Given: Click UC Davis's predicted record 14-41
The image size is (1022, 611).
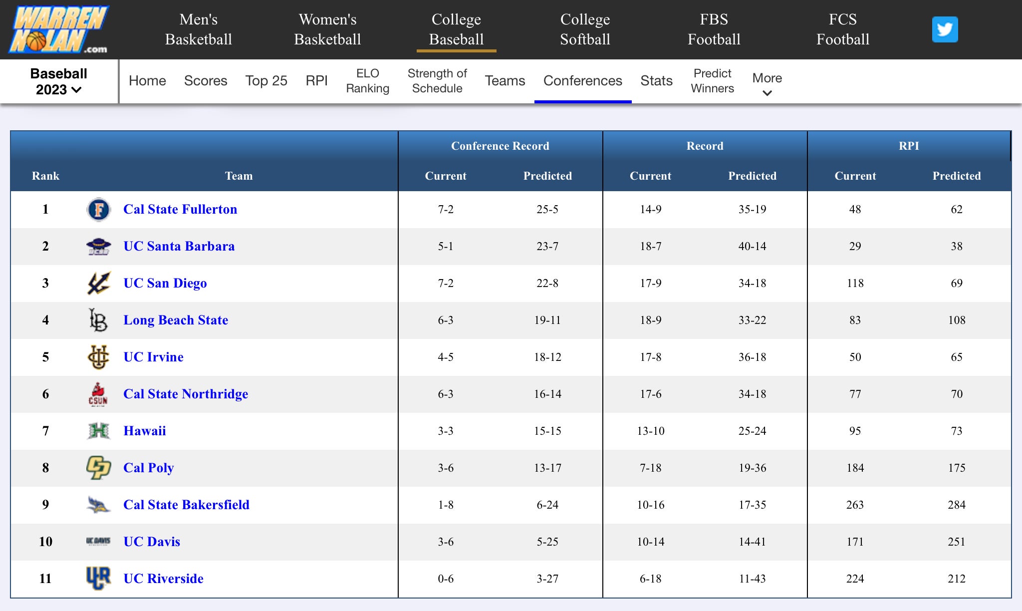Looking at the screenshot, I should click(752, 542).
